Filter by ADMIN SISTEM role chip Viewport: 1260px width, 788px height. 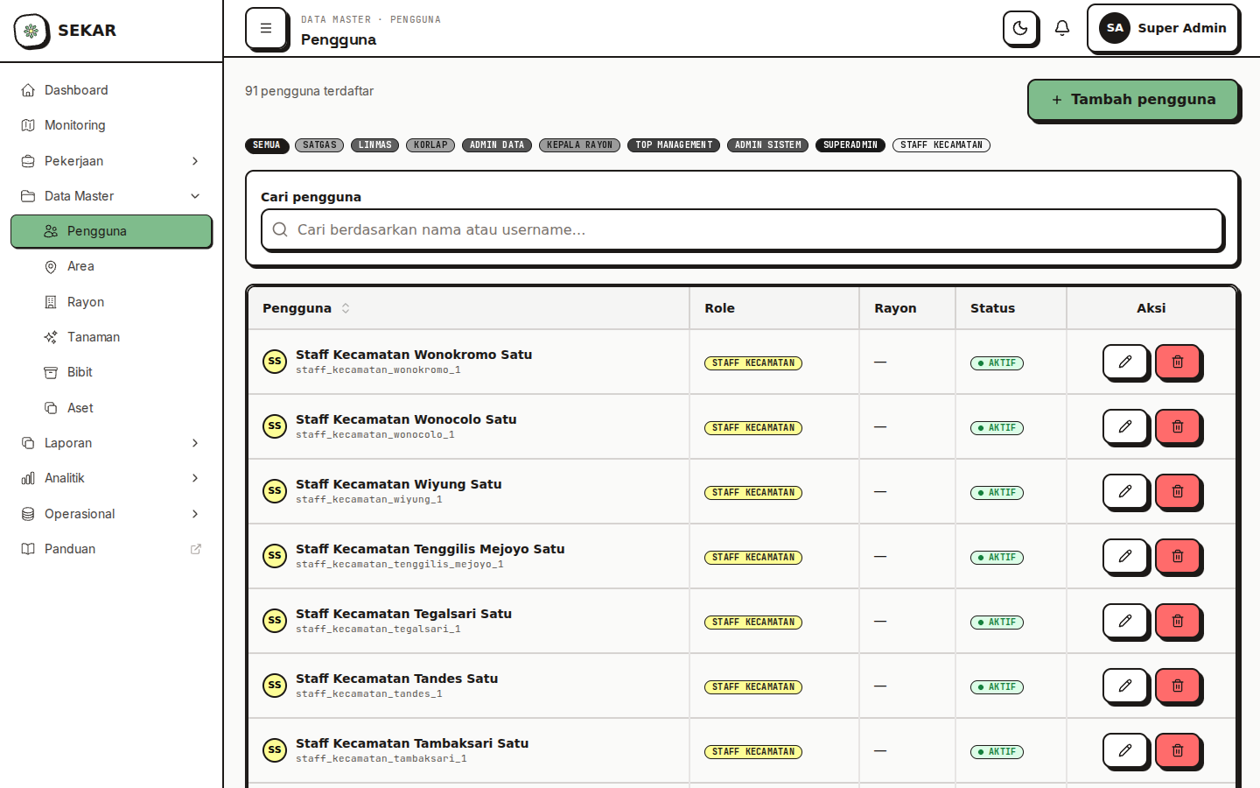coord(767,145)
